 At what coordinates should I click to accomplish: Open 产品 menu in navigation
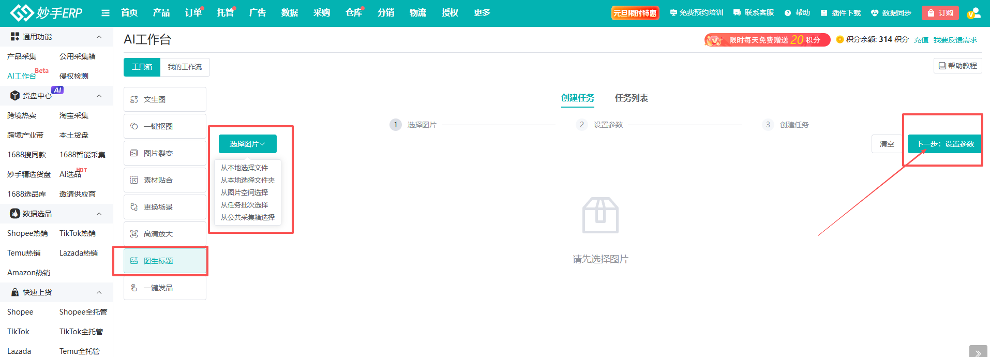[x=161, y=13]
